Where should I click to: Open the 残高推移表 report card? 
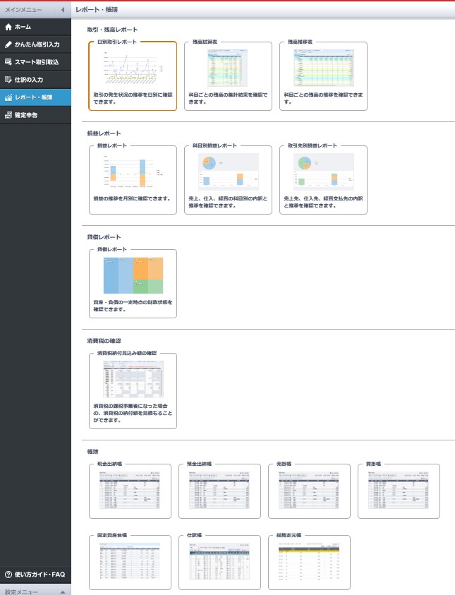(323, 76)
